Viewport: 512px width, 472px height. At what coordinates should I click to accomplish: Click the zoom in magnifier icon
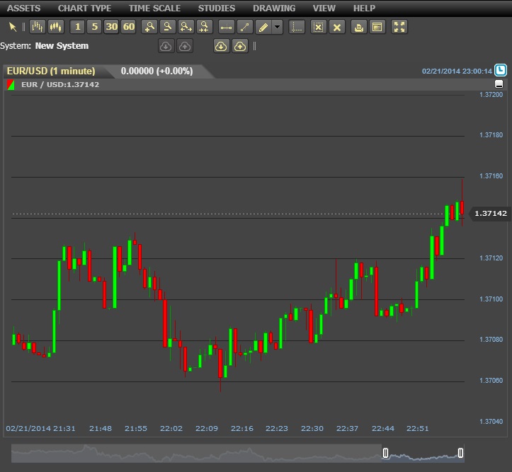(149, 27)
